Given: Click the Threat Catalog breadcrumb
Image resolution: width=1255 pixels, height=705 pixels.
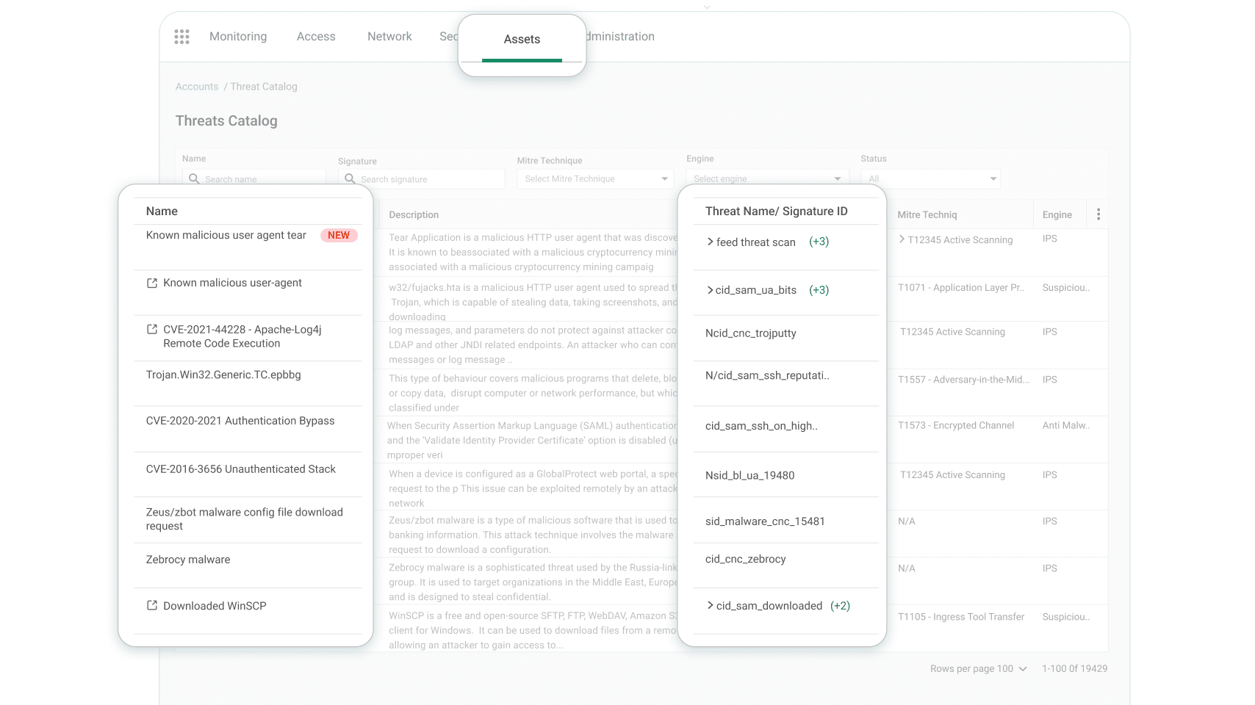Looking at the screenshot, I should click(x=264, y=87).
